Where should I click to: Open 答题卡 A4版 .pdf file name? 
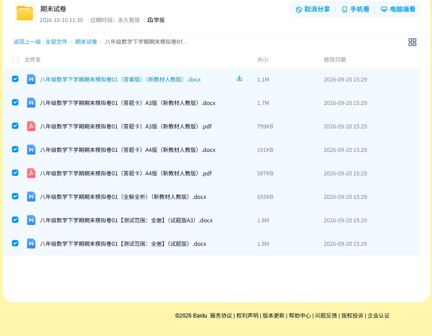pos(126,173)
